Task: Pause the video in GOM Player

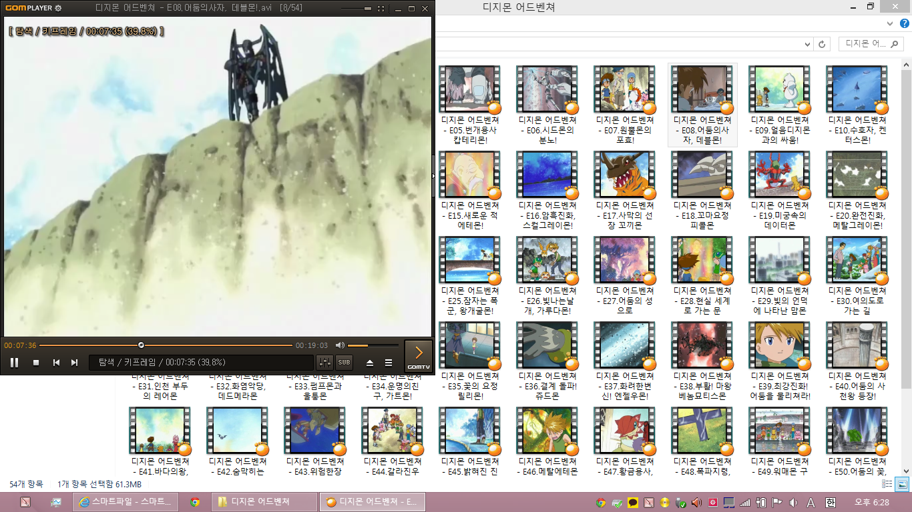Action: pos(14,363)
